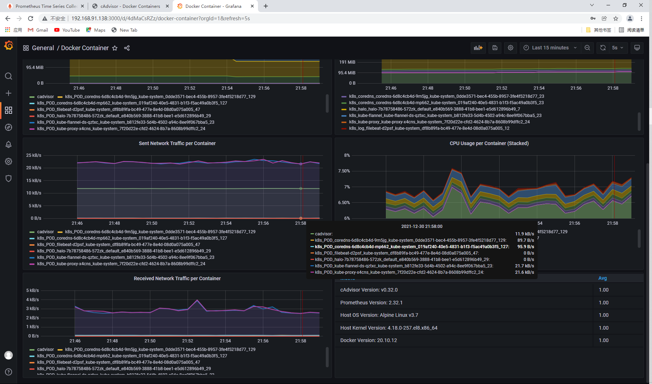Open the Grafana home logo

tap(9, 46)
